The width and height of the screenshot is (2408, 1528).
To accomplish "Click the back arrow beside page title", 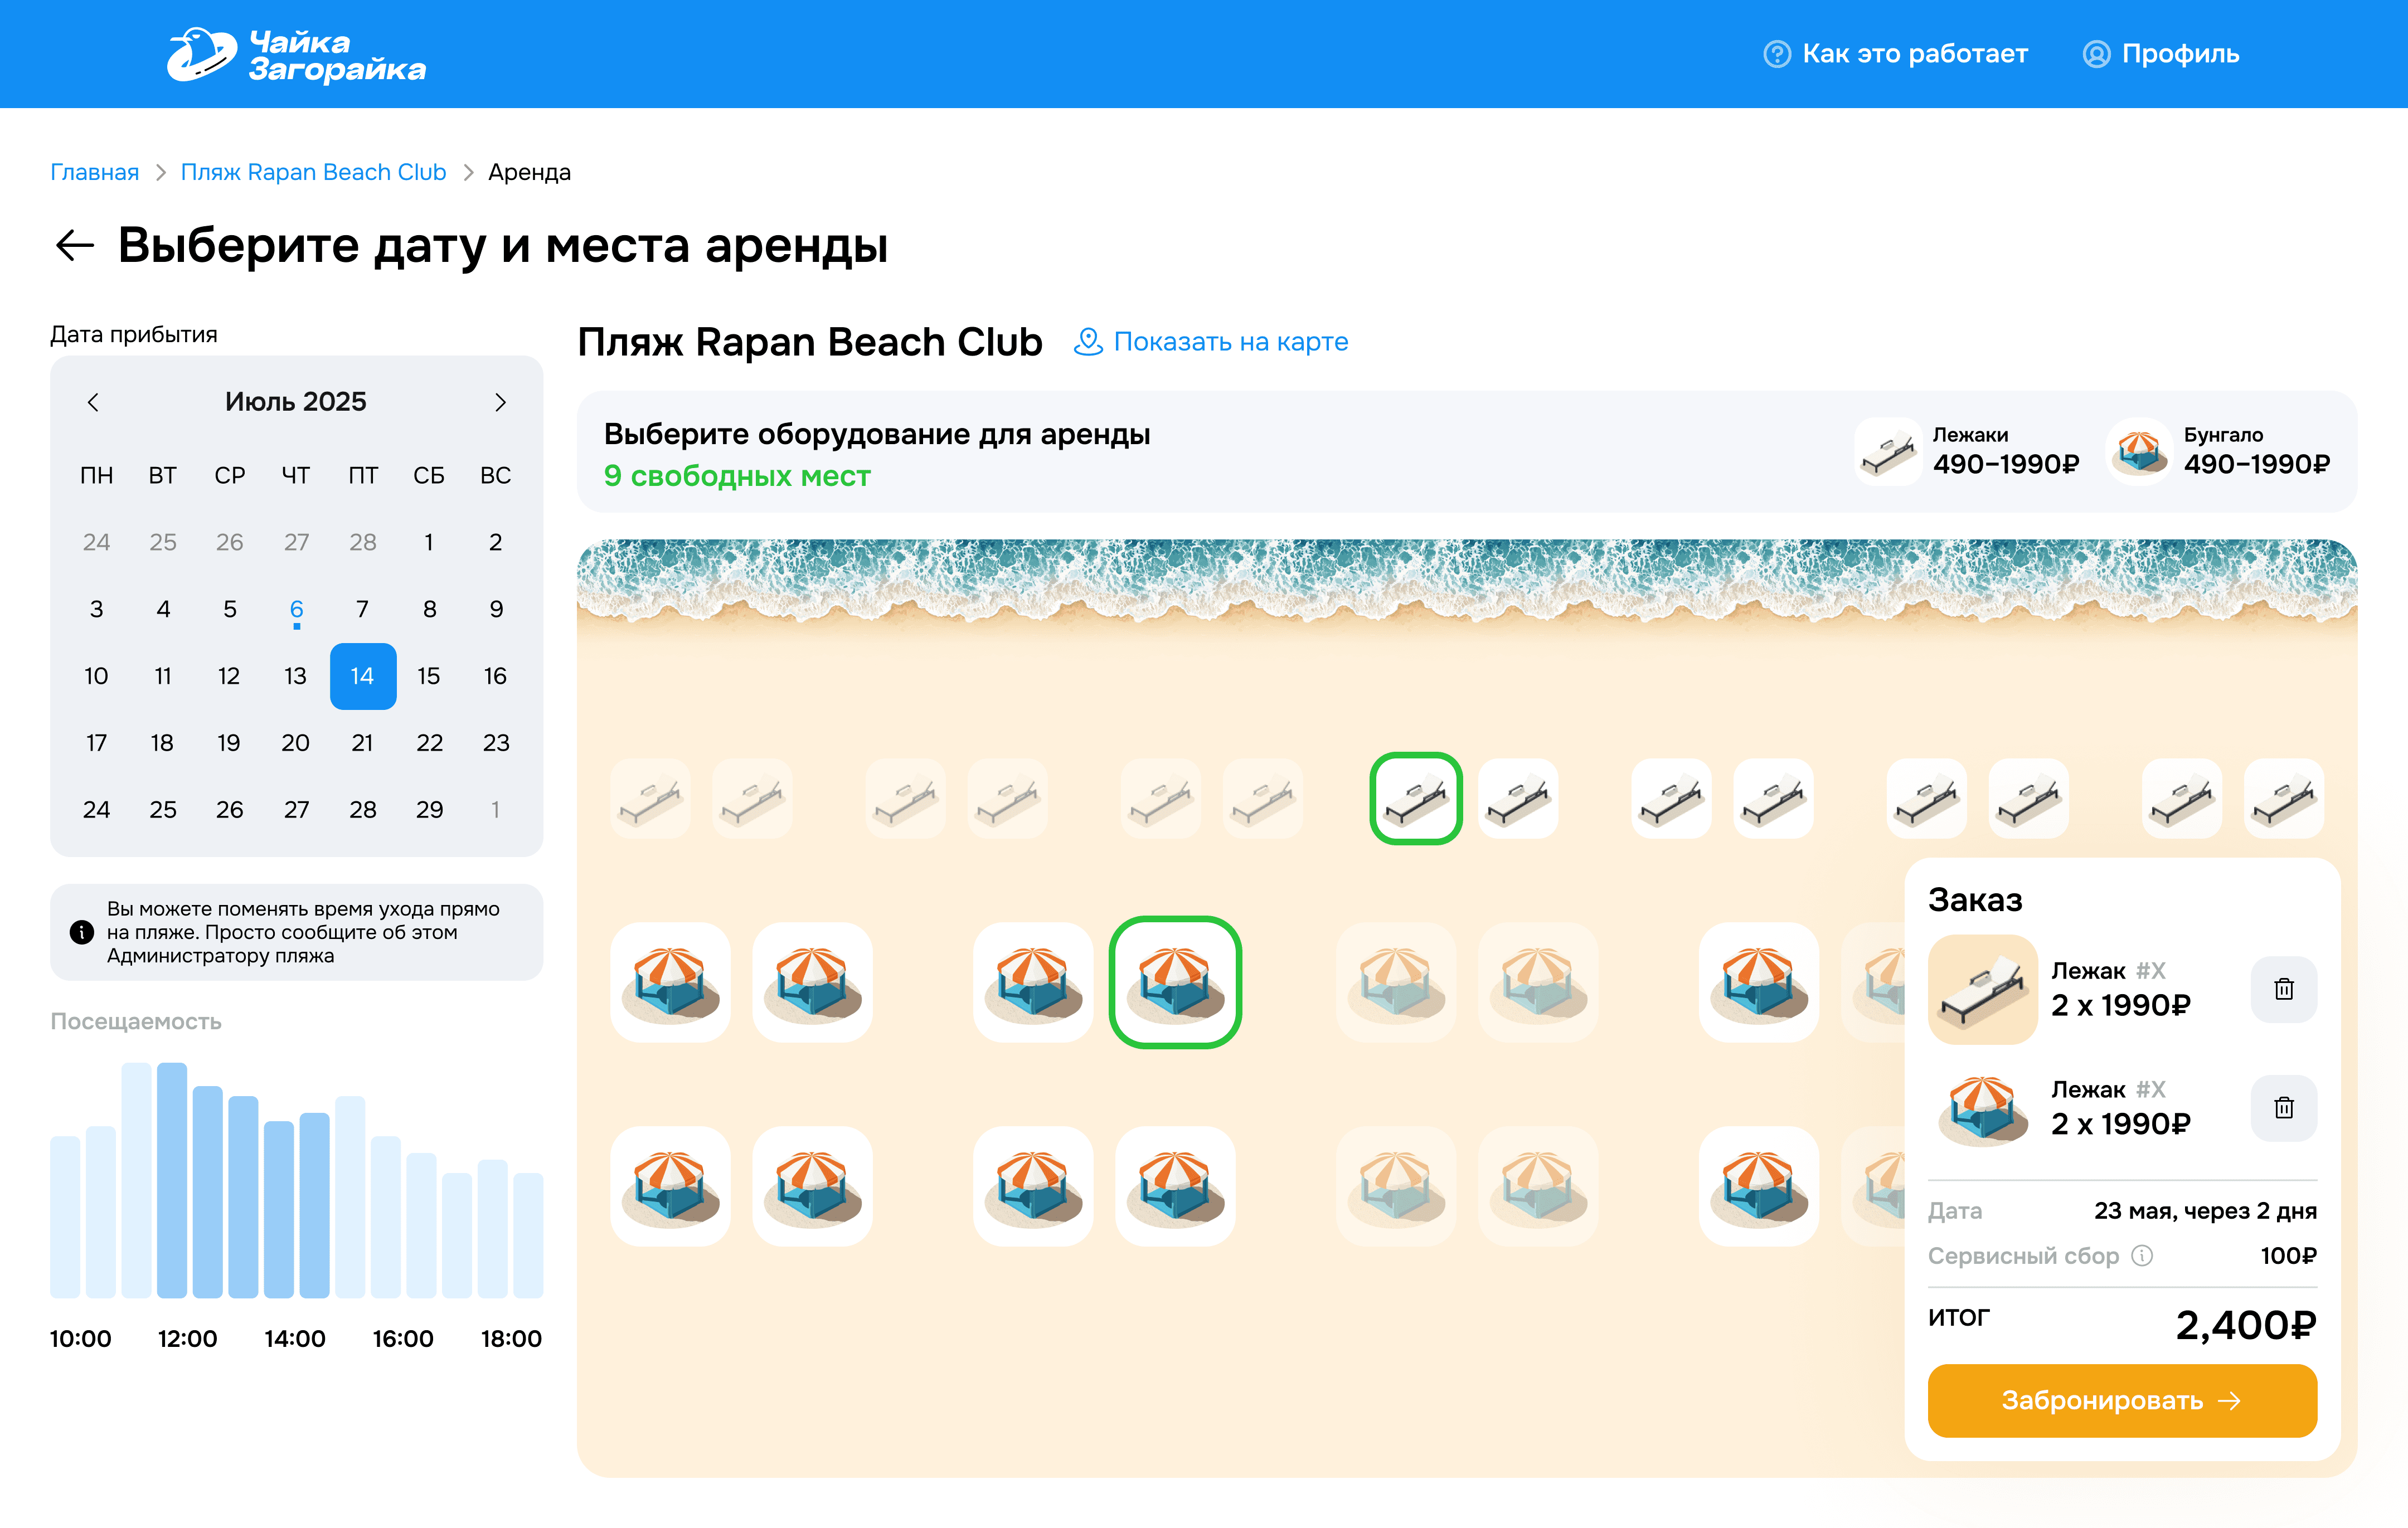I will click(x=74, y=245).
